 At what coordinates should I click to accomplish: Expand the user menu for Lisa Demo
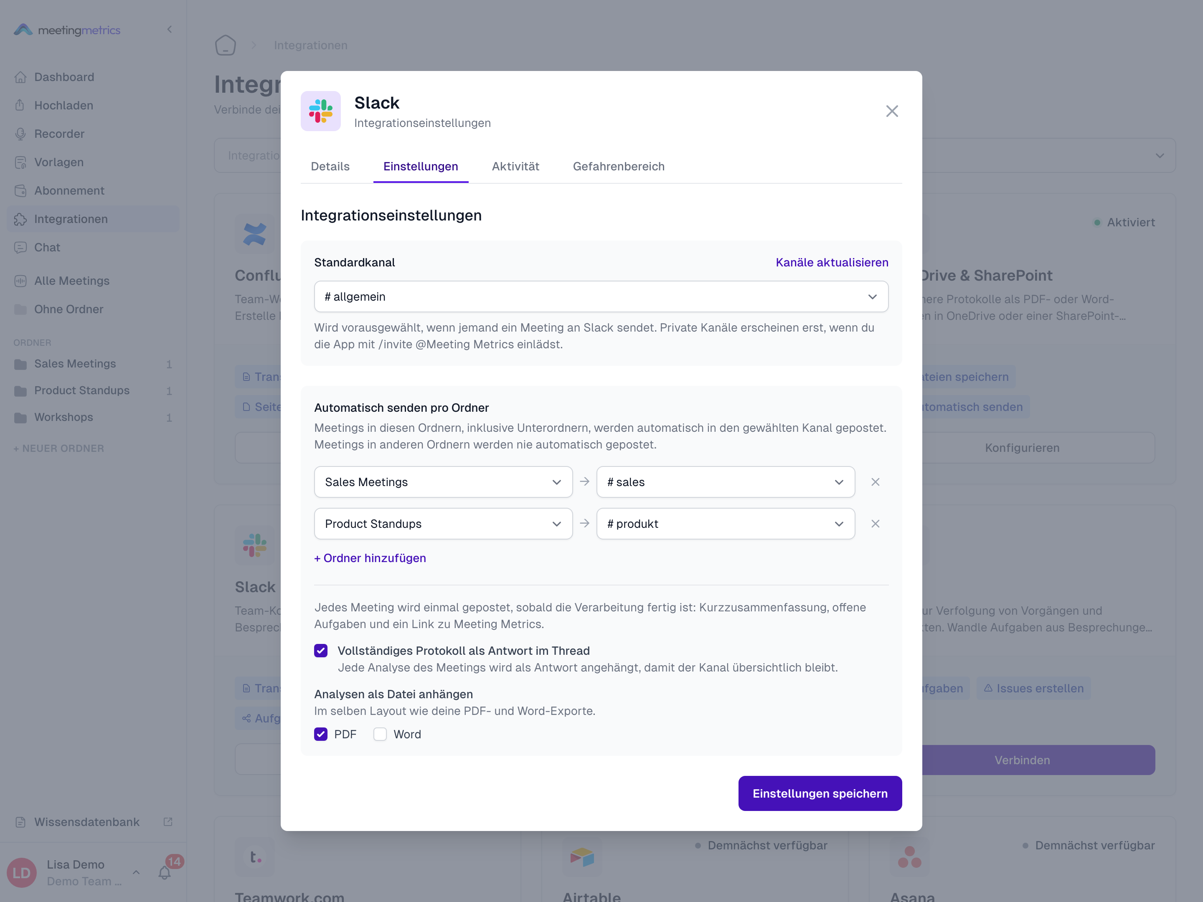click(x=136, y=872)
